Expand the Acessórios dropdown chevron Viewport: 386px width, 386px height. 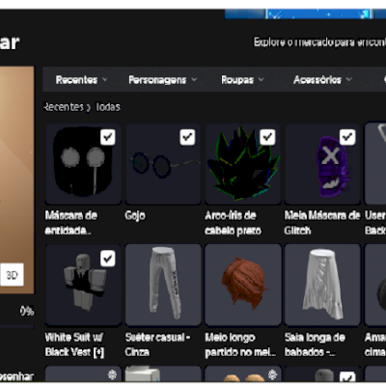coord(349,79)
